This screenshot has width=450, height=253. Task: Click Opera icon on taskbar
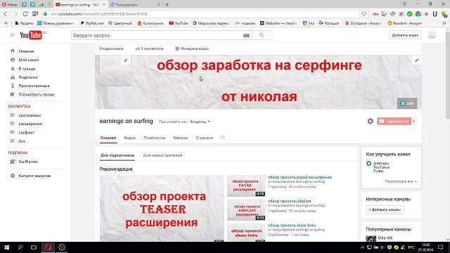[x=48, y=247]
